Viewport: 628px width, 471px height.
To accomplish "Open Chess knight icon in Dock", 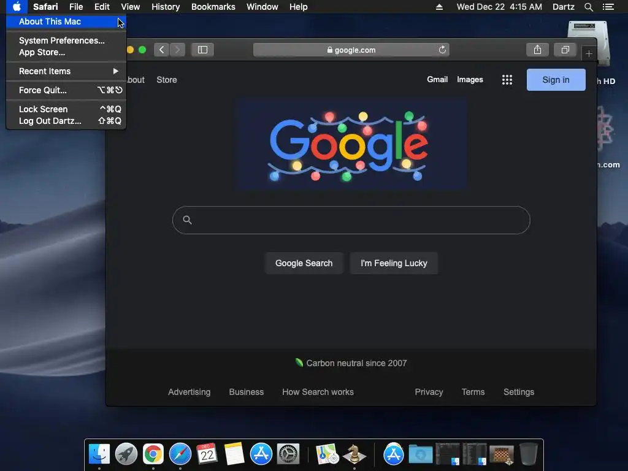I will click(x=354, y=454).
